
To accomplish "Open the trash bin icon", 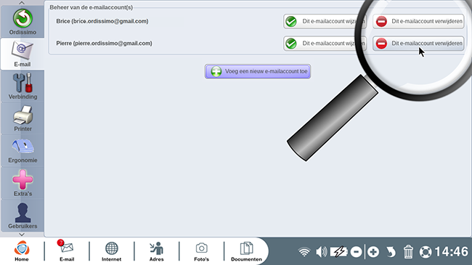I will [408, 252].
